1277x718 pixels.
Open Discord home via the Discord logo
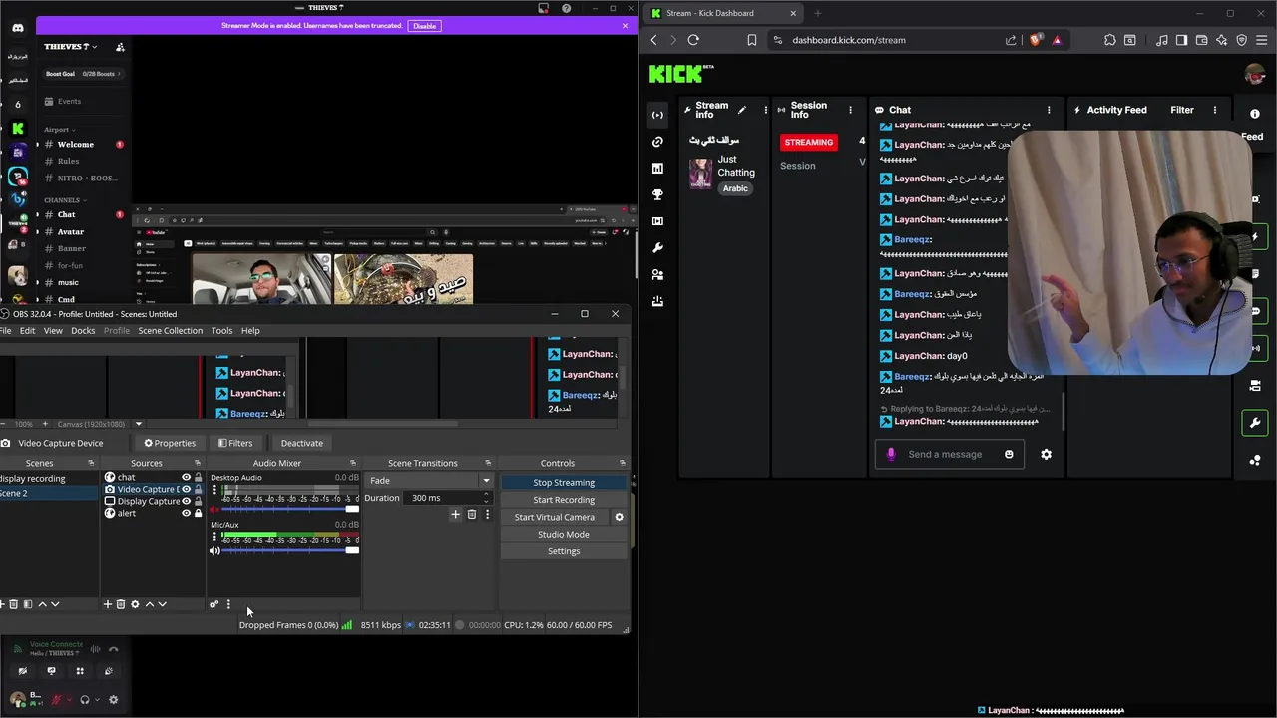pyautogui.click(x=18, y=28)
